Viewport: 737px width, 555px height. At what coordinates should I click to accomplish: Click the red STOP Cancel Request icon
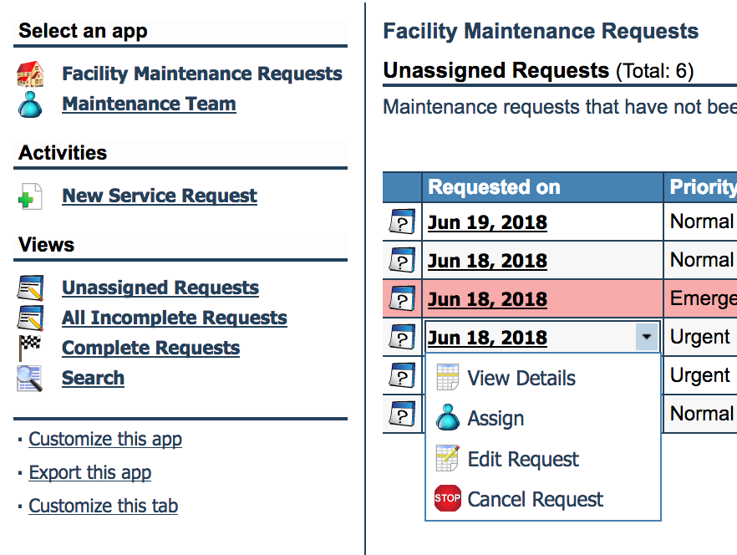(448, 499)
